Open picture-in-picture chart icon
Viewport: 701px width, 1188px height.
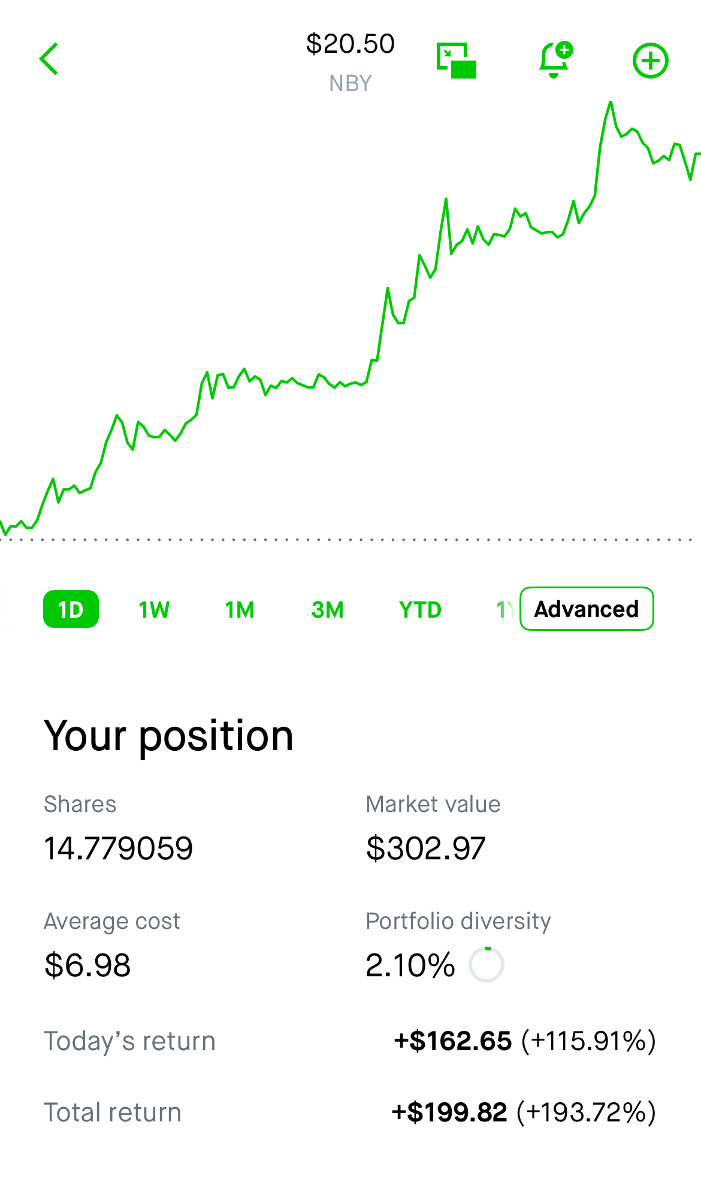click(457, 60)
